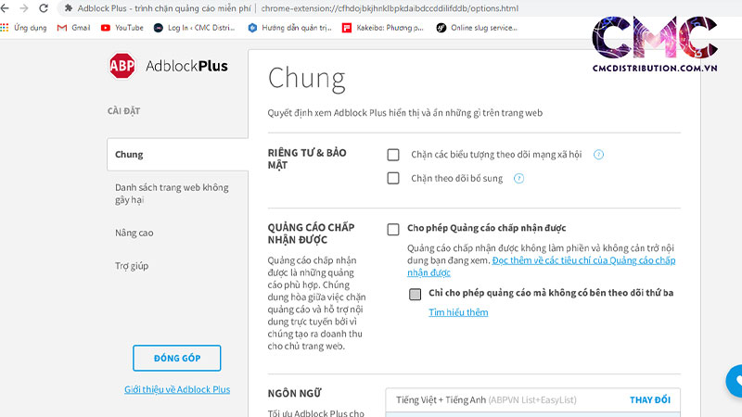This screenshot has width=742, height=417.
Task: Open the Ứng dụng apps grid icon
Action: (5, 28)
